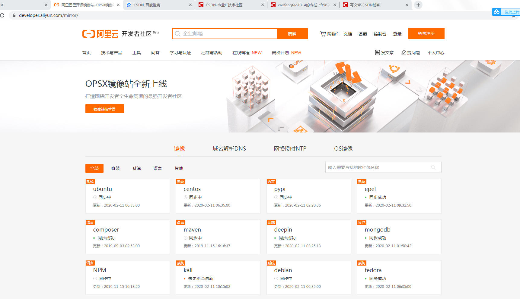
Task: Open 问答 navigation item
Action: point(155,53)
